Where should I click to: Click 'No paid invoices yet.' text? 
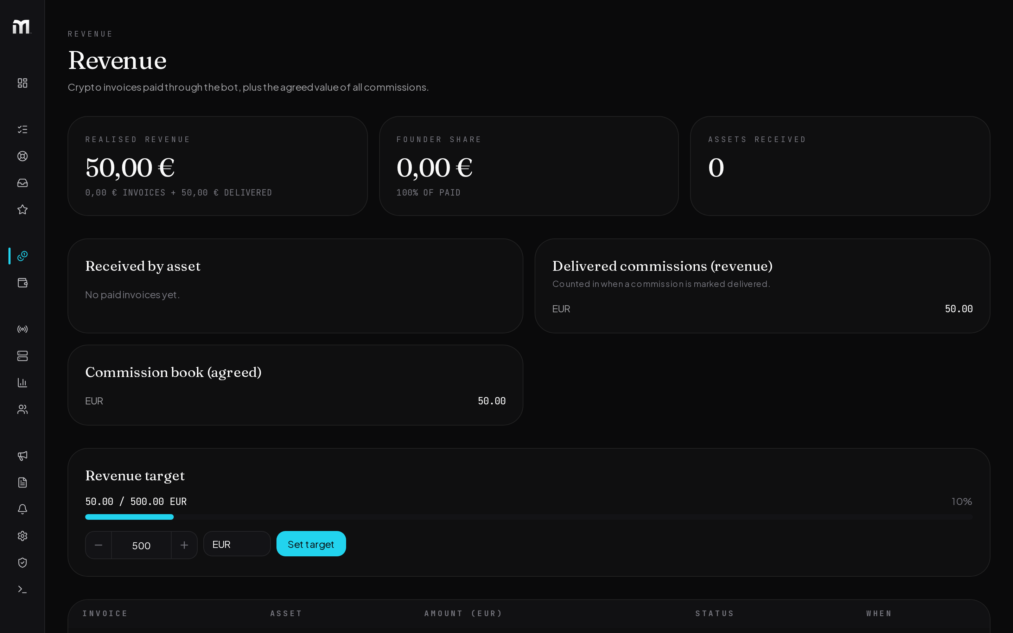[x=132, y=295]
